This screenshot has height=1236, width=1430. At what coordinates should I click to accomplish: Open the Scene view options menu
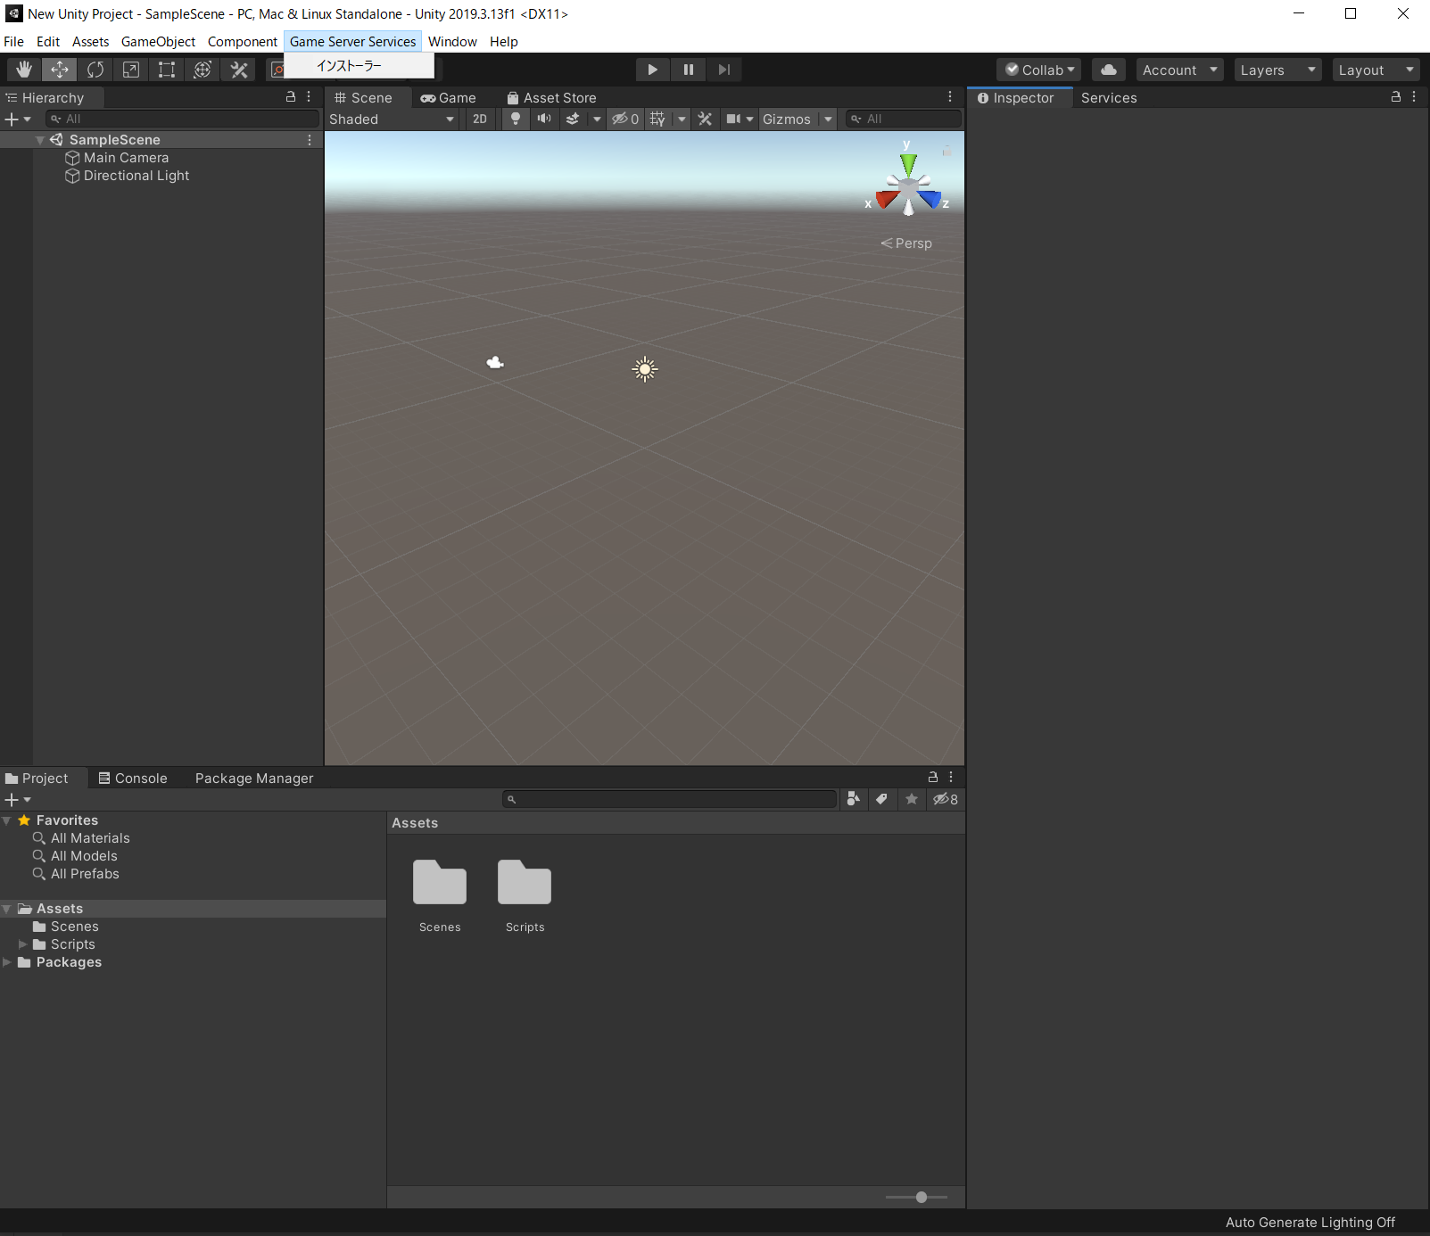(950, 97)
